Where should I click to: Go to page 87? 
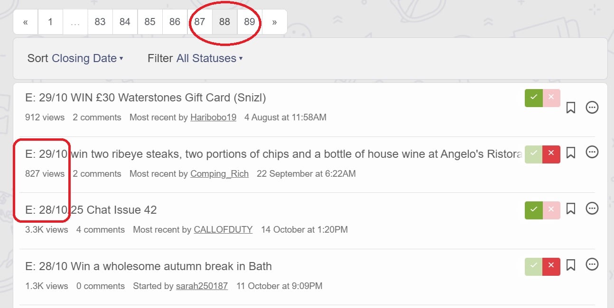point(200,22)
